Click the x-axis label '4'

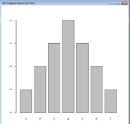point(68,119)
